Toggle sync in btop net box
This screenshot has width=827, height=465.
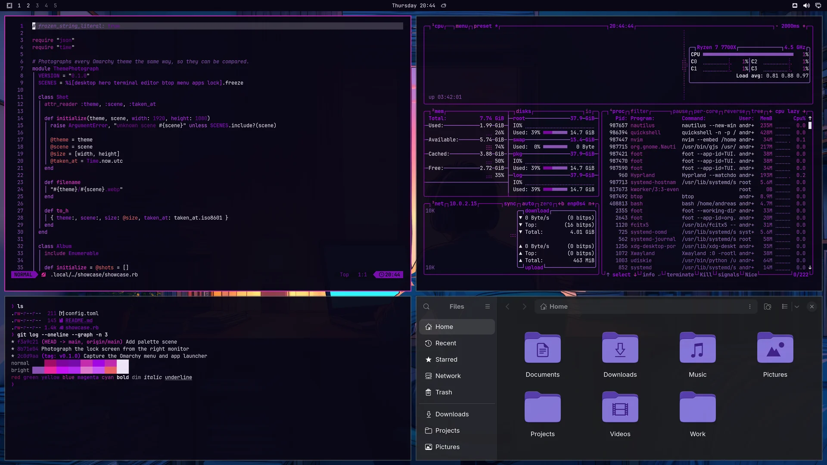pos(510,204)
